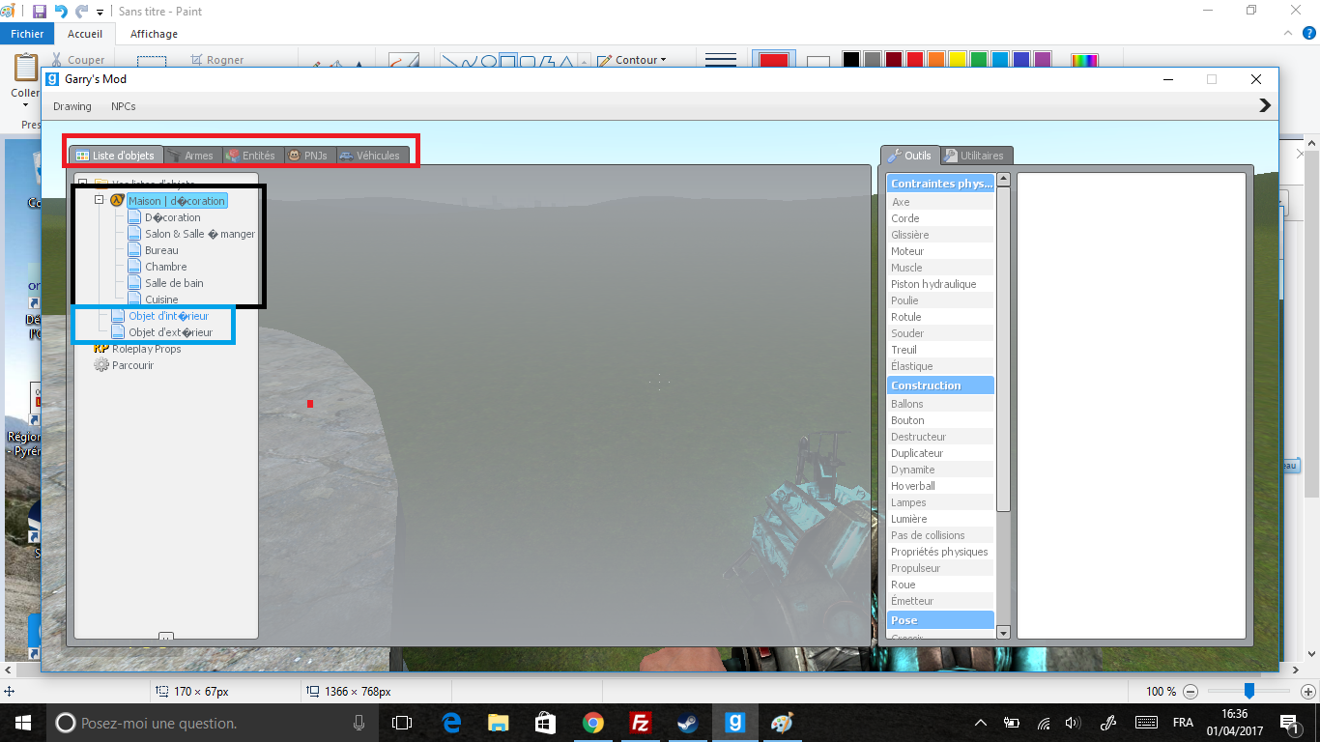Redo the last undone Paint action
This screenshot has height=742, width=1320.
coord(82,12)
